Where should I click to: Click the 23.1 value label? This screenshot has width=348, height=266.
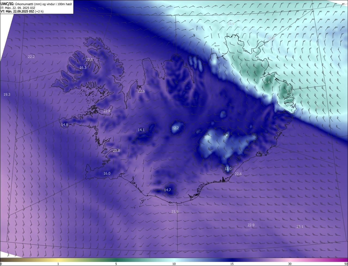pos(300,227)
